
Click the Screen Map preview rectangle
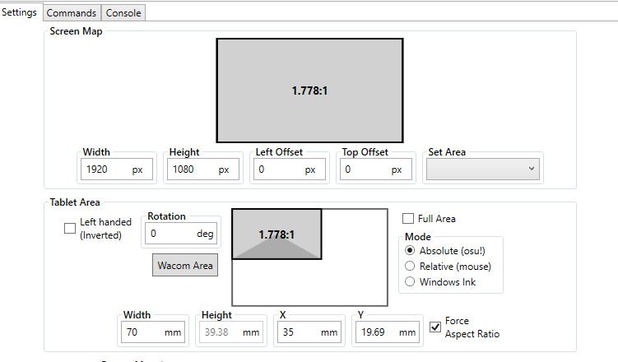[309, 90]
